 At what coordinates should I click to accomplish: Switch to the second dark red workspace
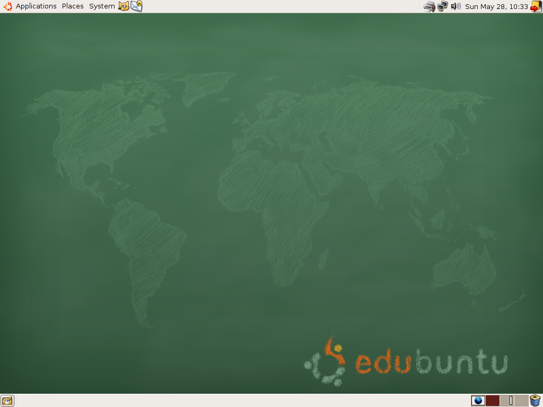pyautogui.click(x=493, y=401)
